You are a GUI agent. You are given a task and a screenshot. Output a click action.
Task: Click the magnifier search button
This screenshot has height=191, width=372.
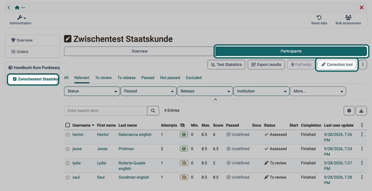(153, 111)
